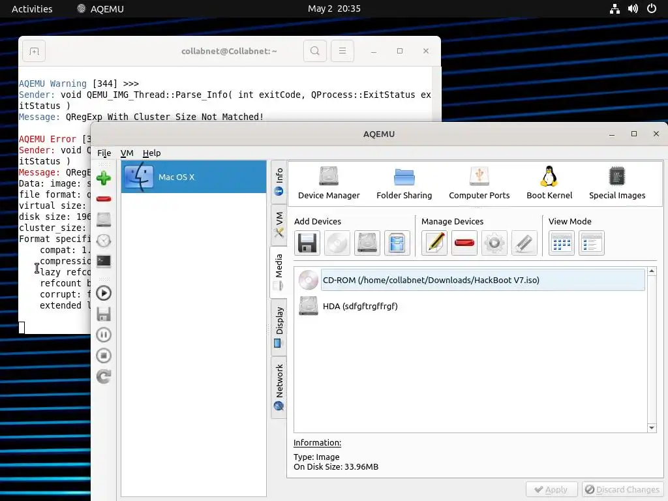Switch to the Display tab
Screen dimensions: 668x501
[279, 327]
